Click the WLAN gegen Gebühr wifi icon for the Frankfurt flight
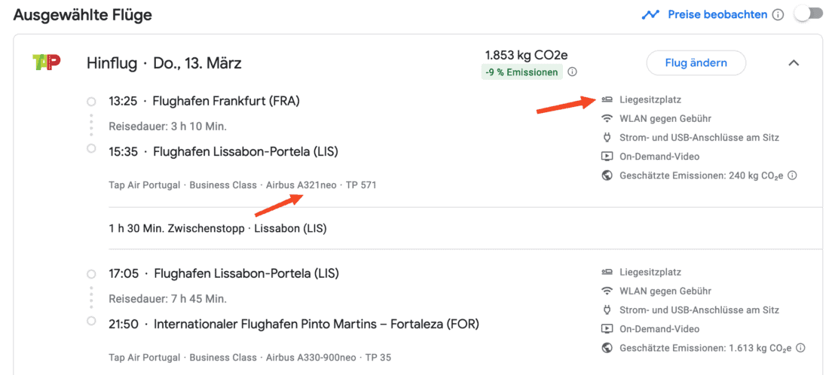 [607, 118]
